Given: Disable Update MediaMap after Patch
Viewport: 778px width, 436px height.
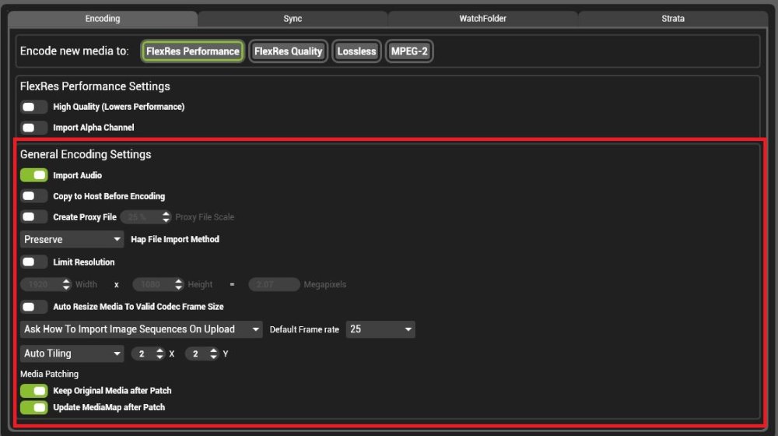Looking at the screenshot, I should click(33, 407).
